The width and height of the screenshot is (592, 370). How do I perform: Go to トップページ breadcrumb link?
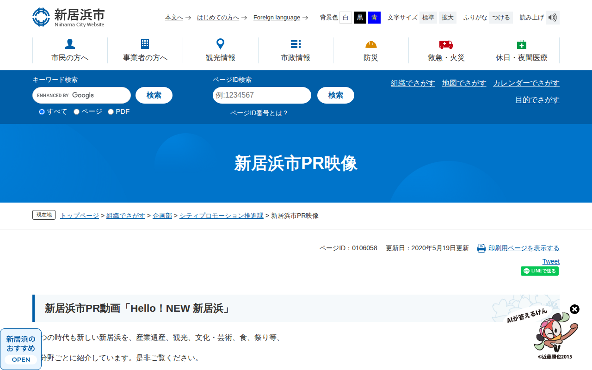[x=80, y=216]
